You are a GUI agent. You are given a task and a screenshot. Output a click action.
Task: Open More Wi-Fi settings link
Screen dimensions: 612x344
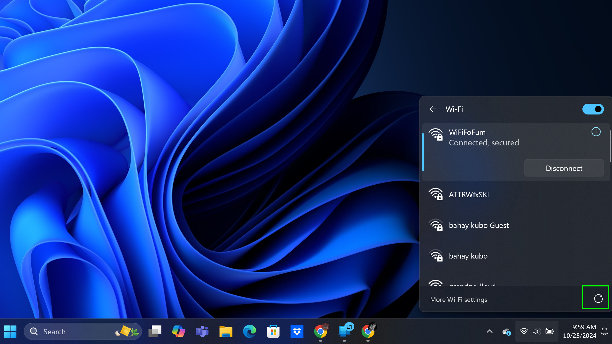click(x=458, y=299)
